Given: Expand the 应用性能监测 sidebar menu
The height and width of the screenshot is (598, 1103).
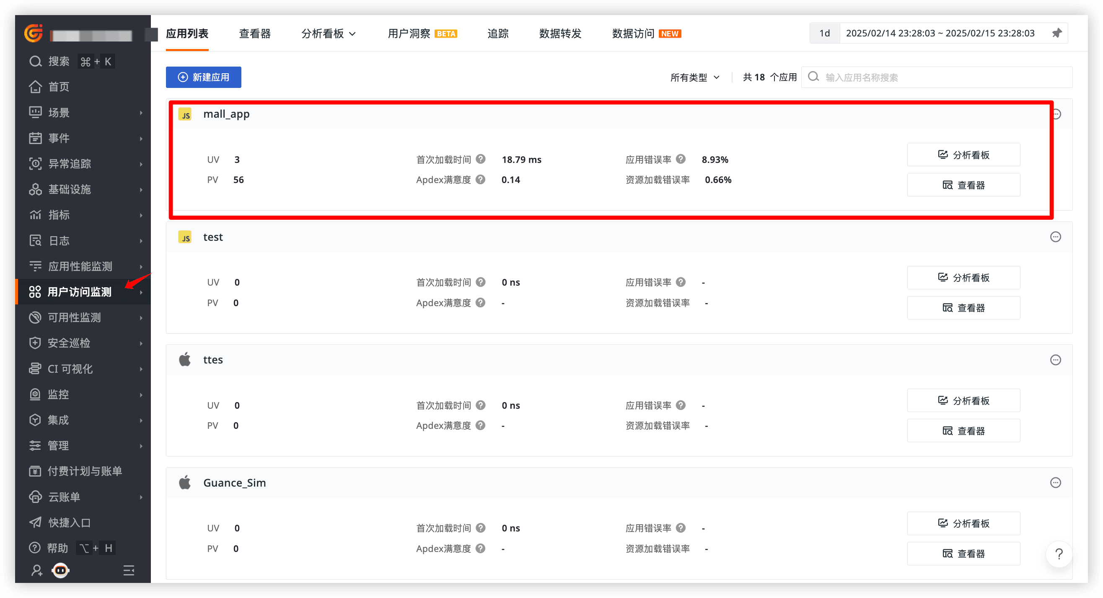Looking at the screenshot, I should click(80, 266).
